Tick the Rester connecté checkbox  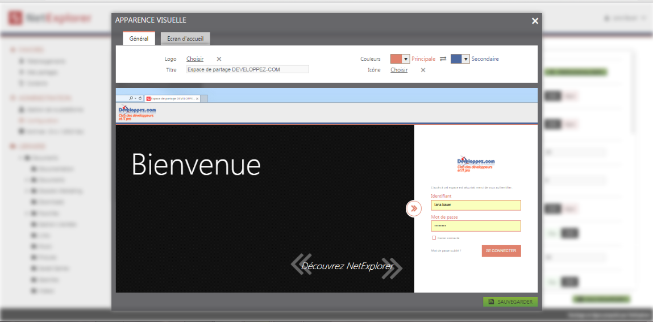tap(434, 238)
